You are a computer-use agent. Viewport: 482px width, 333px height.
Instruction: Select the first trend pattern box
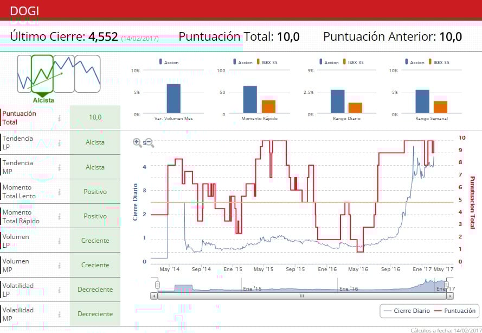(24, 74)
